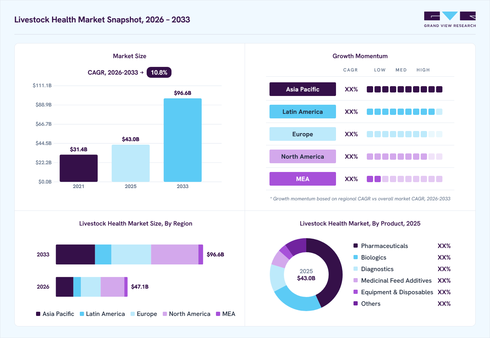Click the Medicinal Feed Additives legend square

[356, 281]
